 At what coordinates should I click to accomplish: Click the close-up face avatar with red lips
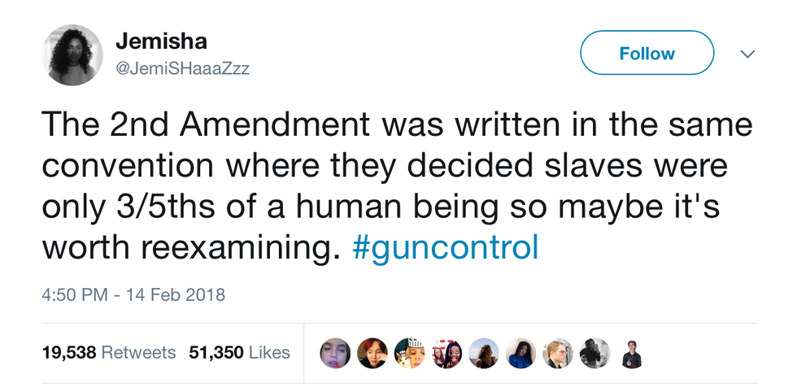tap(335, 353)
